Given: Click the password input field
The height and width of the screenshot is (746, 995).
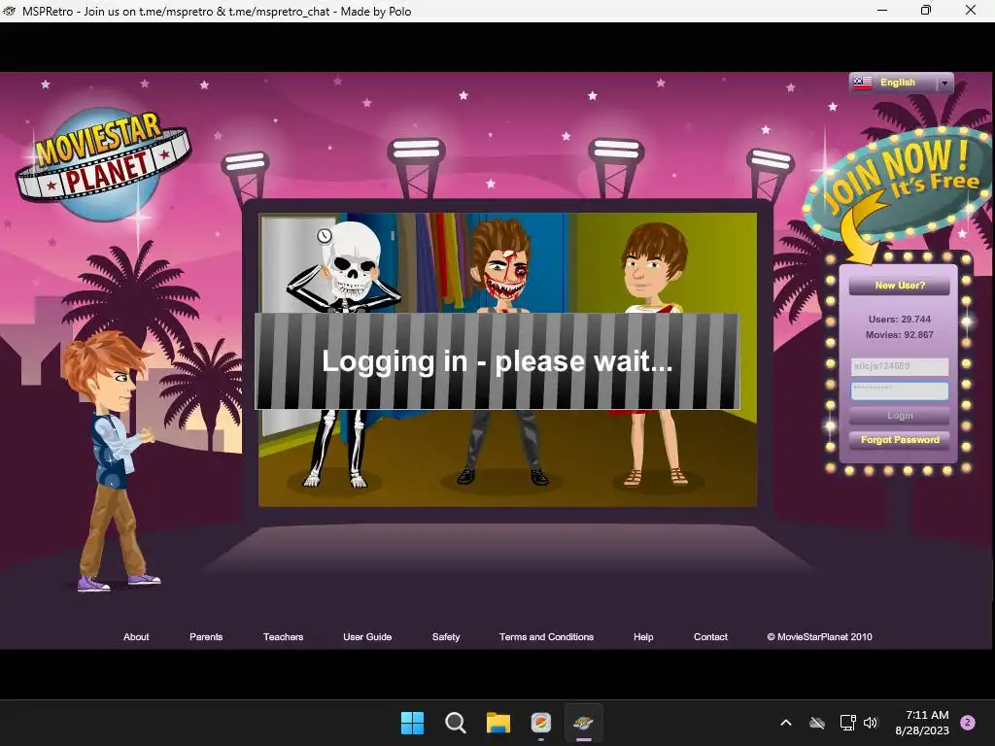Looking at the screenshot, I should click(x=899, y=390).
